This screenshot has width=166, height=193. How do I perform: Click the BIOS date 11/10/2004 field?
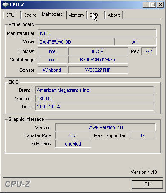point(94,107)
